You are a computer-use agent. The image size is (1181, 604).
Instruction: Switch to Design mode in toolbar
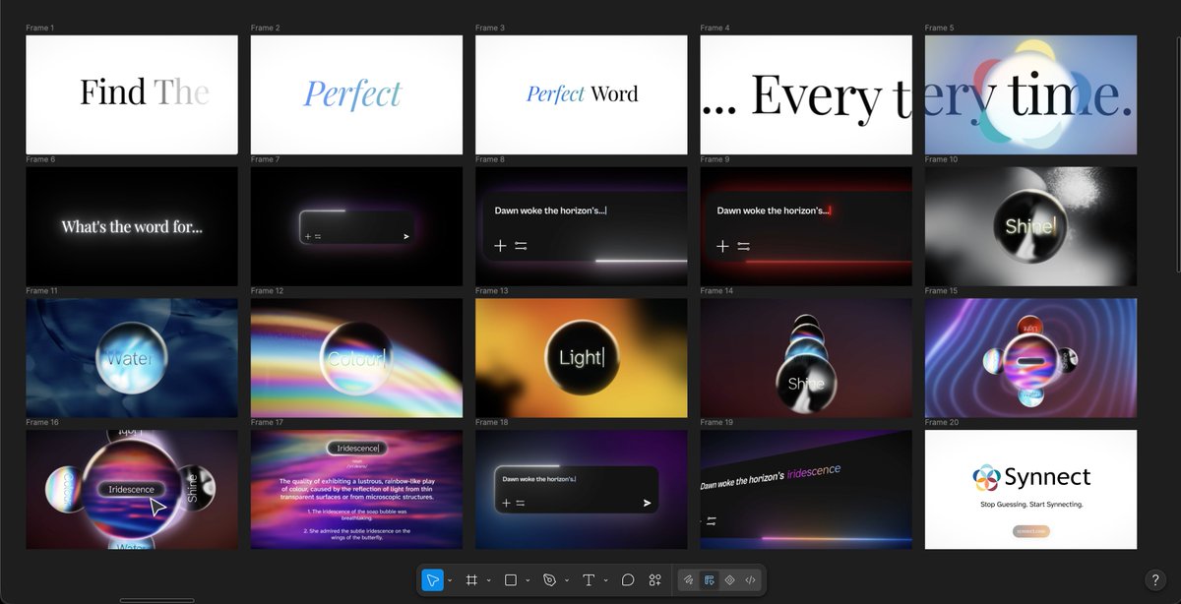click(x=710, y=580)
